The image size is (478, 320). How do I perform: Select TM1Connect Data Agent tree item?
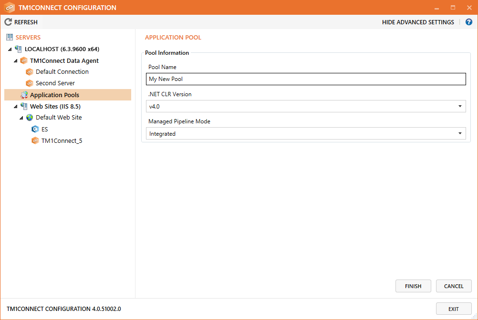click(64, 60)
